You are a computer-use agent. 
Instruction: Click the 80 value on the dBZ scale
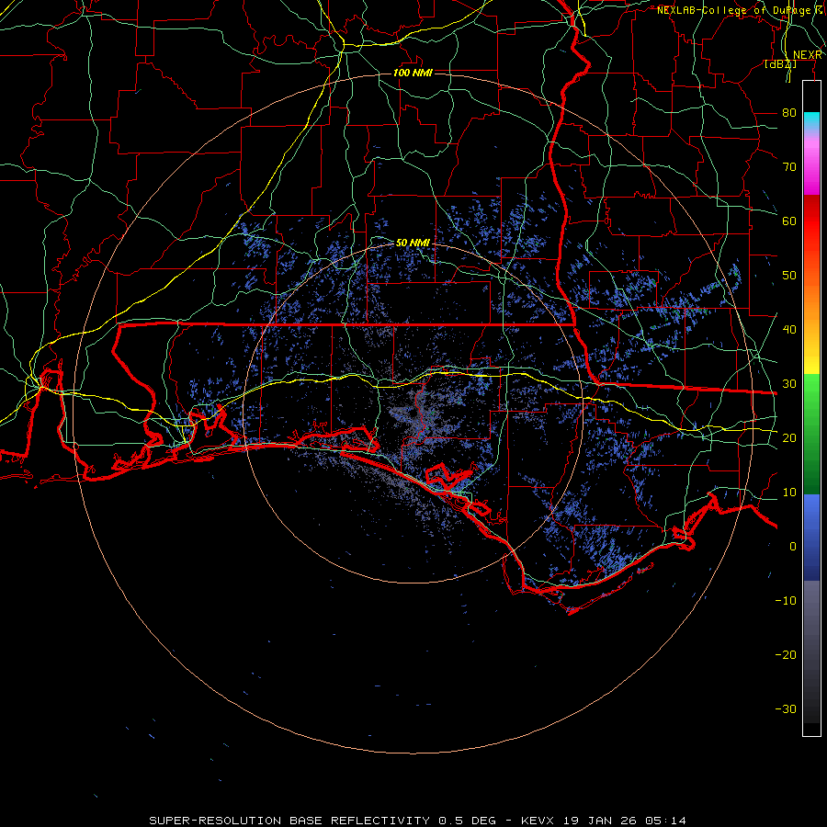coord(789,112)
